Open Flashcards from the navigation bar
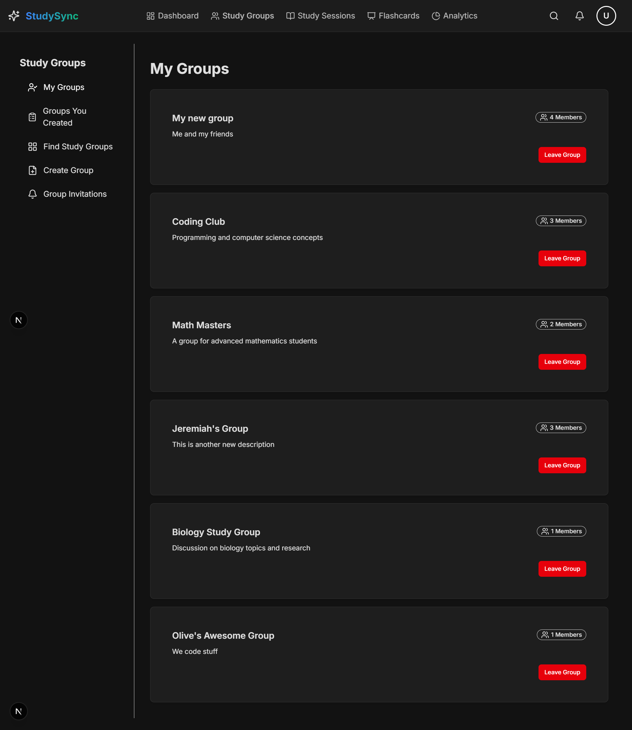This screenshot has height=730, width=632. [x=393, y=16]
